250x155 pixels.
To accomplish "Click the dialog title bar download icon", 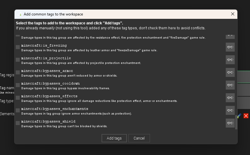I will (x=20, y=14).
